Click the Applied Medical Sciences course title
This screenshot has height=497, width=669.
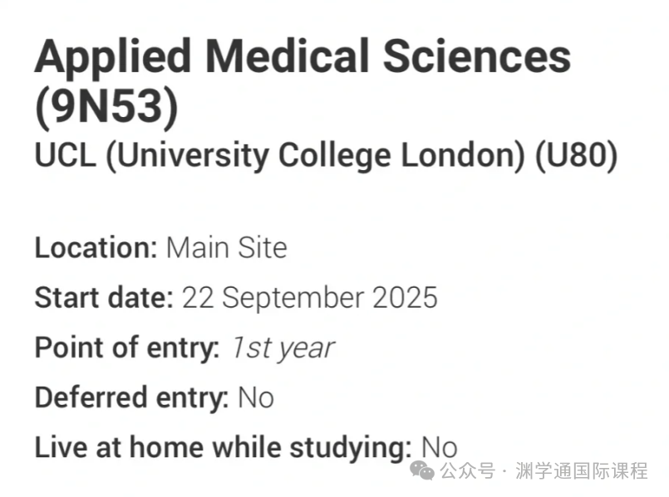click(303, 57)
